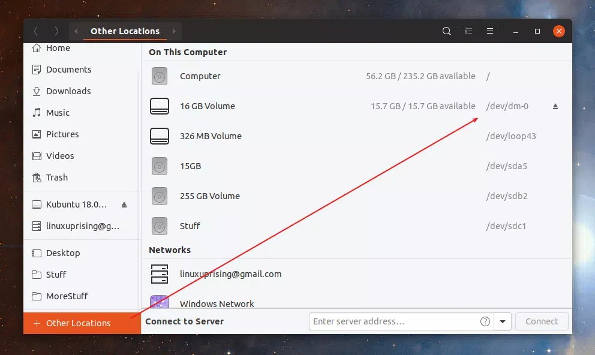Image resolution: width=595 pixels, height=355 pixels.
Task: Open Home in the sidebar
Action: (x=82, y=48)
